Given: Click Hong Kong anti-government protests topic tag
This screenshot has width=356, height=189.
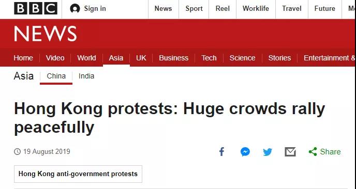Looking at the screenshot, I should pyautogui.click(x=78, y=174).
